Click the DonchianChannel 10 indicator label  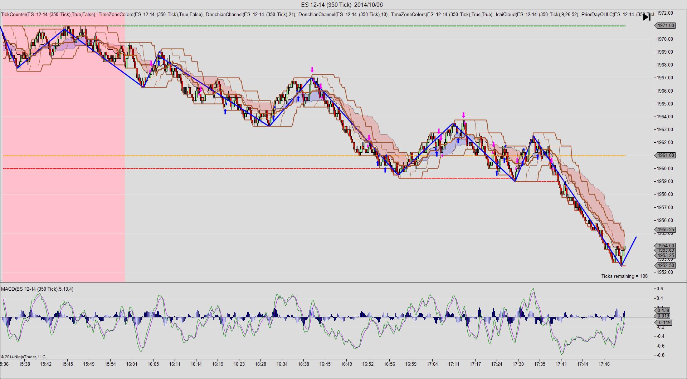click(343, 14)
